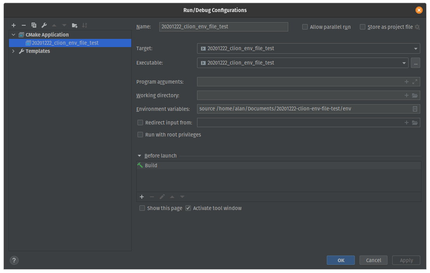This screenshot has width=430, height=273.
Task: Click the wrench Edit Templates icon
Action: point(44,25)
